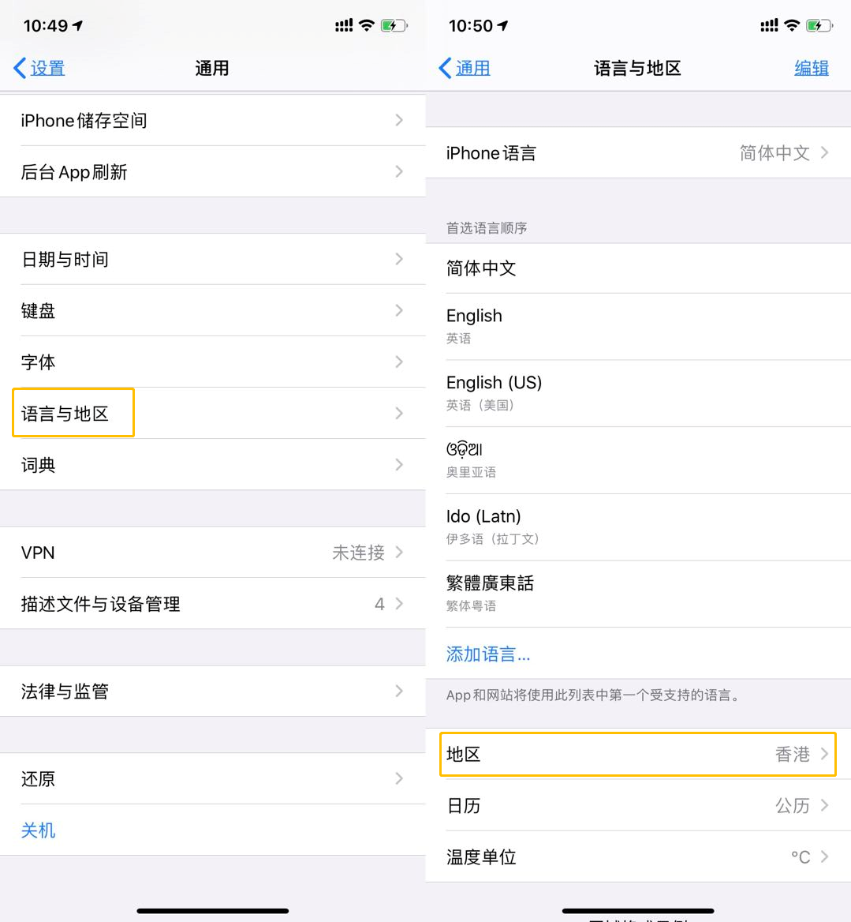
Task: Tap 编辑 to edit language order
Action: pos(811,68)
